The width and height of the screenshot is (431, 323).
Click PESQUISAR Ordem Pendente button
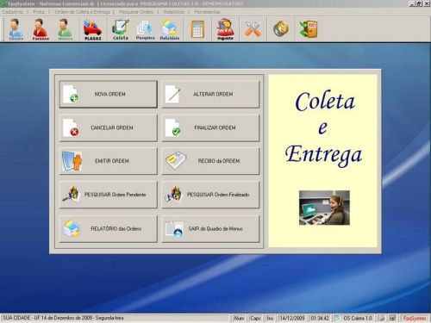point(109,195)
